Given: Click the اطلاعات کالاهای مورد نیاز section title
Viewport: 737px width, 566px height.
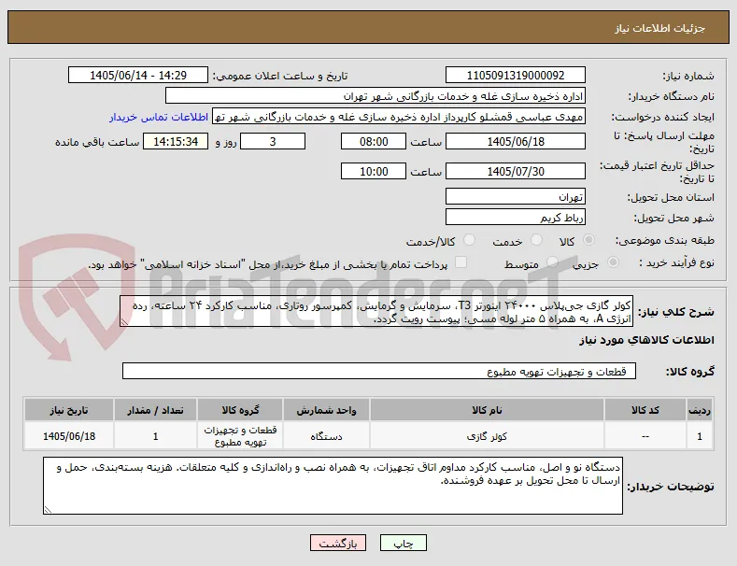Looking at the screenshot, I should click(x=646, y=340).
